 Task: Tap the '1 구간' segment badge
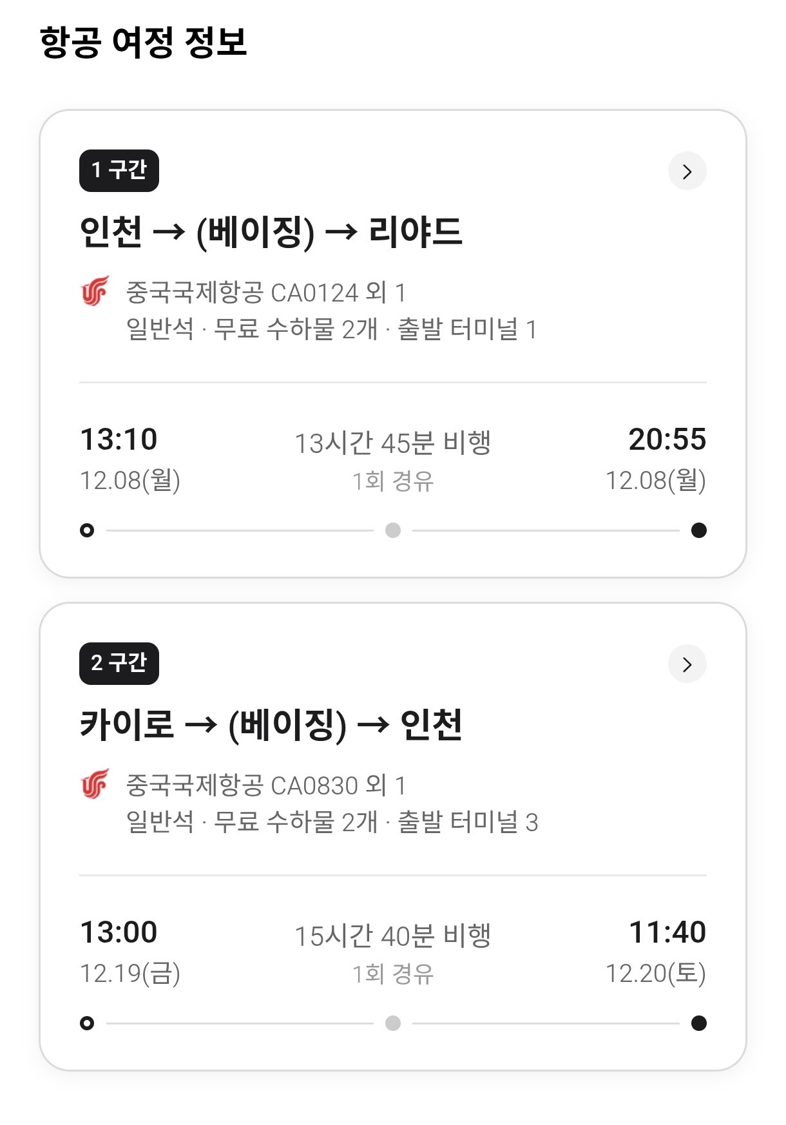point(119,171)
